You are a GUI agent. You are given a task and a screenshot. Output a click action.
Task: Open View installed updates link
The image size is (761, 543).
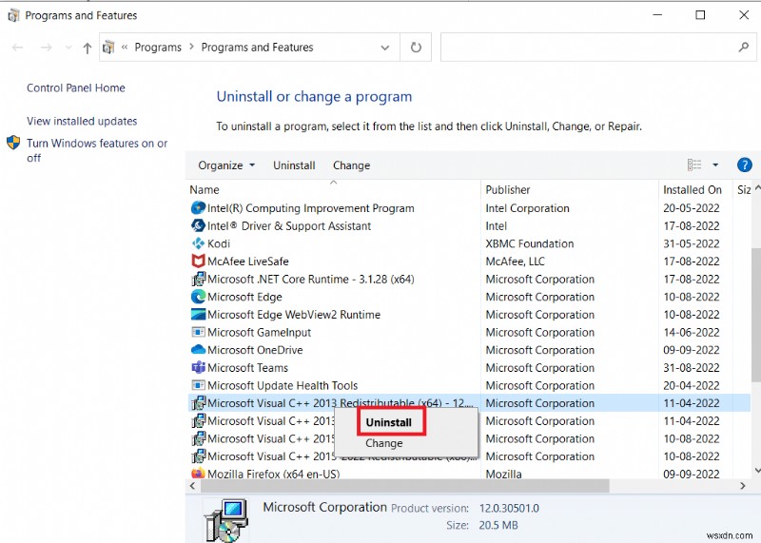click(x=82, y=121)
